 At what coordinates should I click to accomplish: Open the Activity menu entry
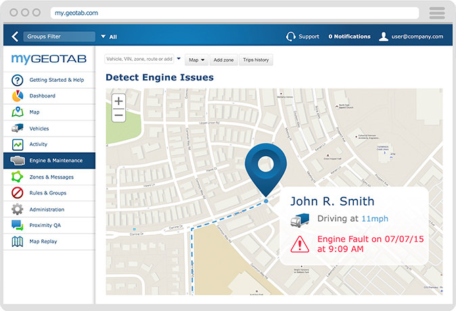pos(49,145)
